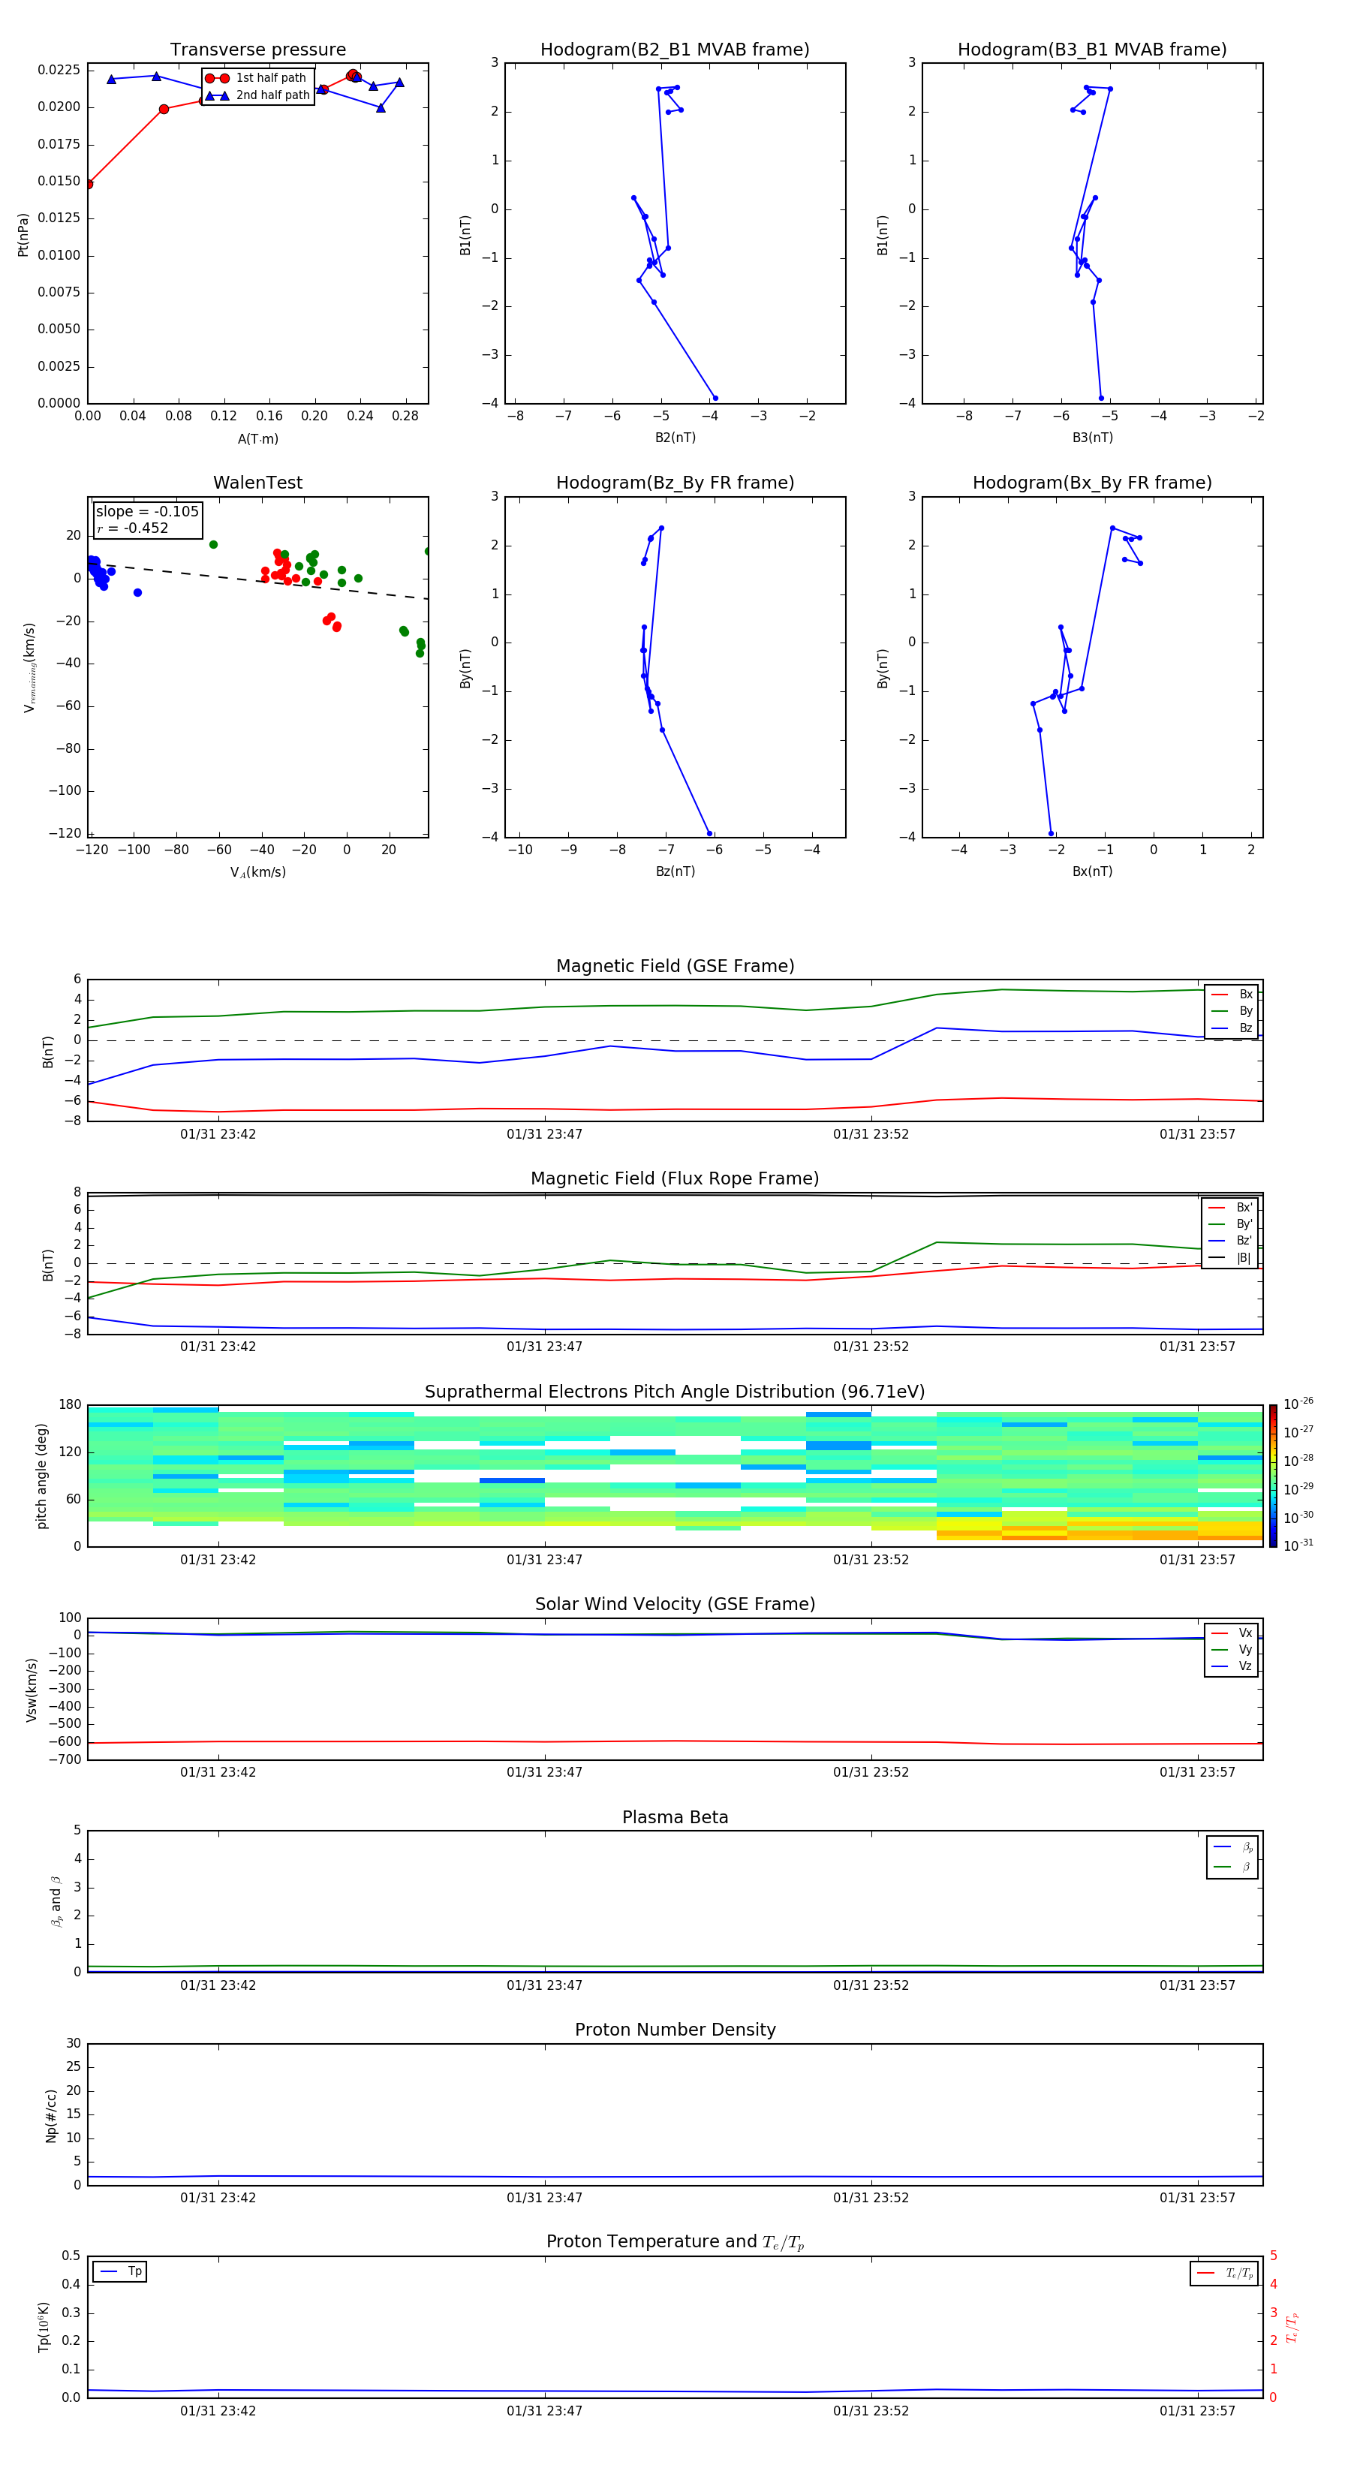Viewport: 1351px width, 2477px height.
Task: Click the '2nd half path' legend entry
Action: tap(257, 95)
